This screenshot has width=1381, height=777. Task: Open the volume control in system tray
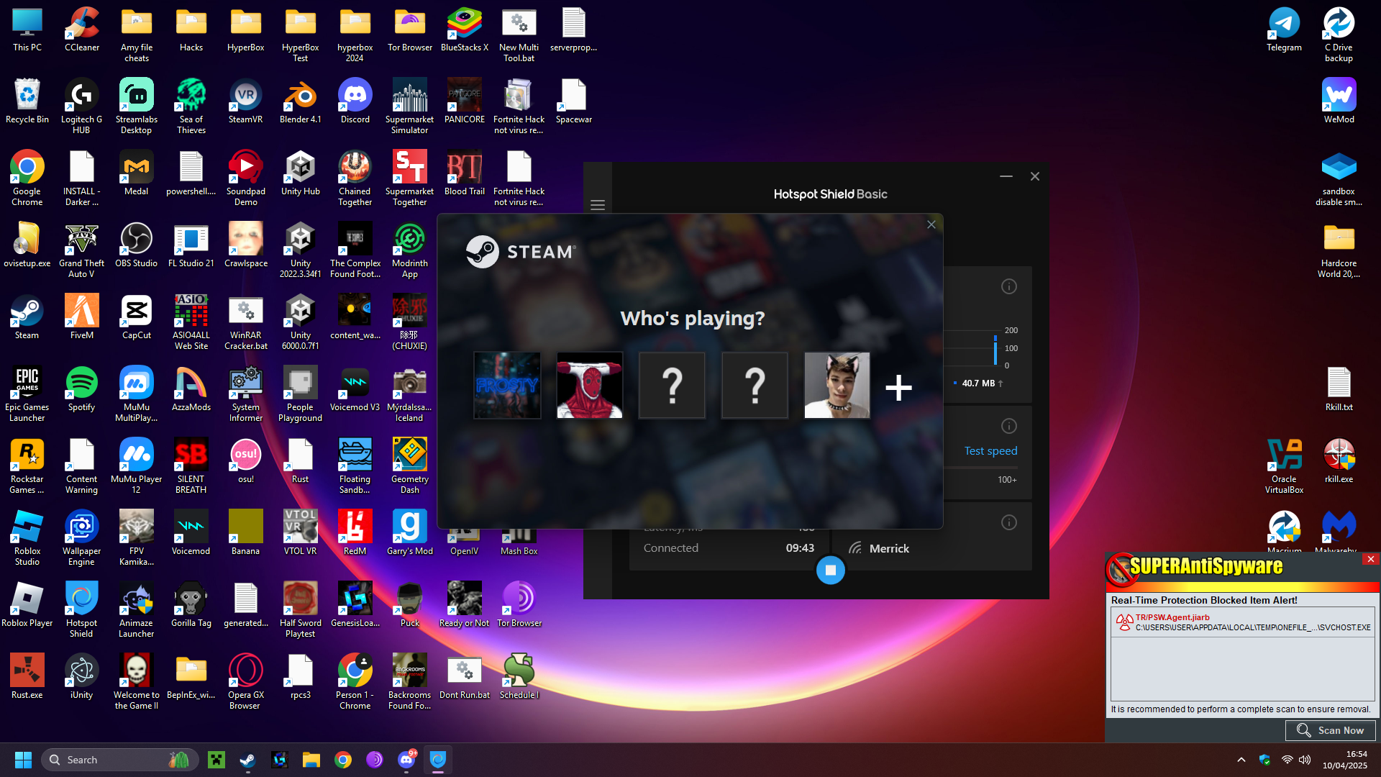point(1305,760)
